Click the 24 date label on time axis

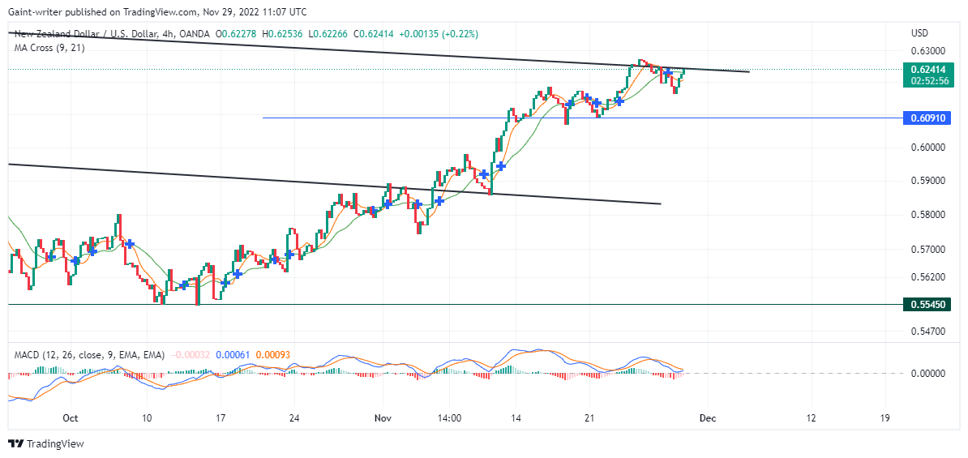(293, 418)
